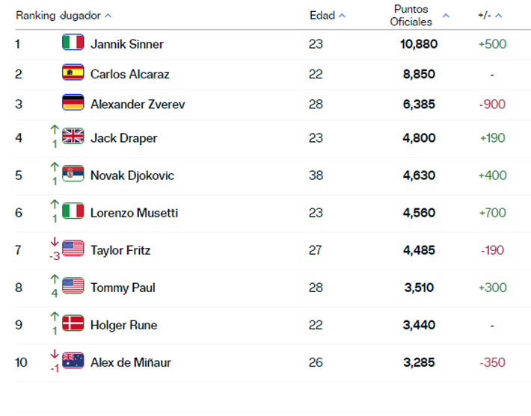Open Taylor Fritz's player profile
Image resolution: width=531 pixels, height=416 pixels.
pos(120,250)
